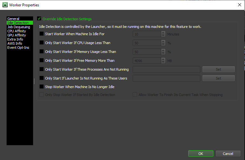Open the AWS Info section

[15, 43]
